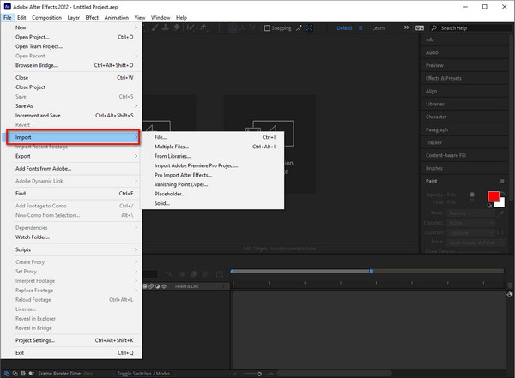
Task: Select the Roto Brush tool
Action: (x=191, y=28)
